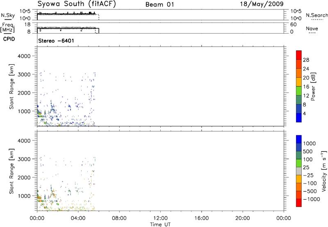The image size is (328, 227).
Task: Click the 'Slant Range [km]' label of the velocity panel
Action: pyautogui.click(x=11, y=171)
